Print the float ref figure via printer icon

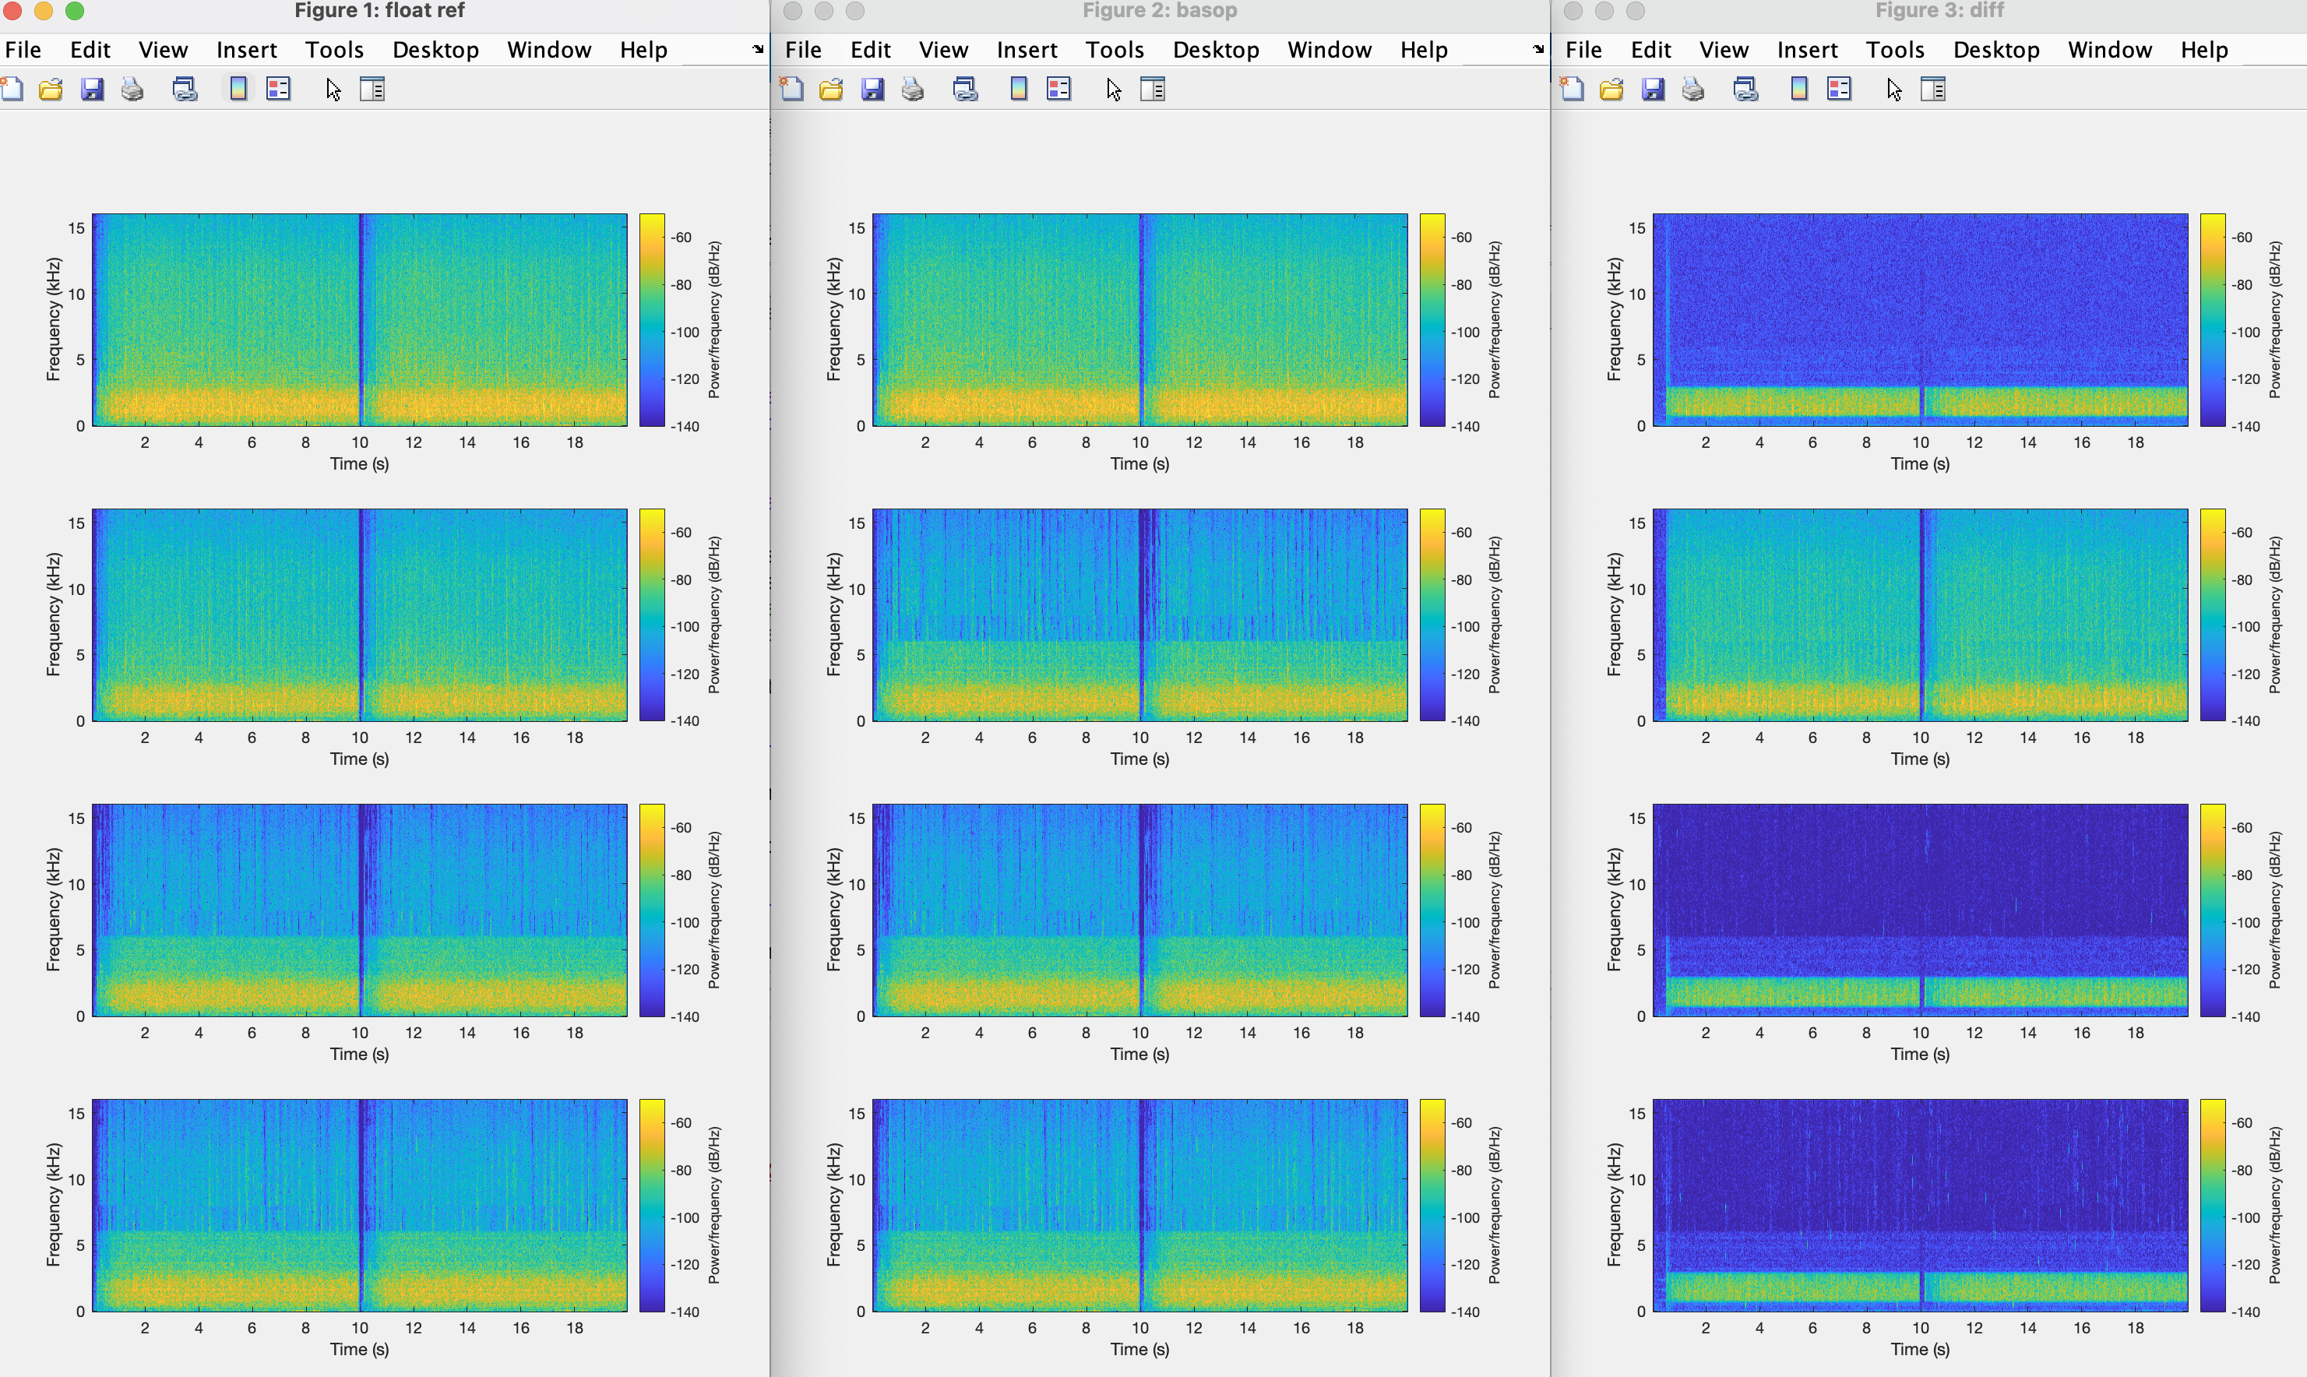coord(132,89)
